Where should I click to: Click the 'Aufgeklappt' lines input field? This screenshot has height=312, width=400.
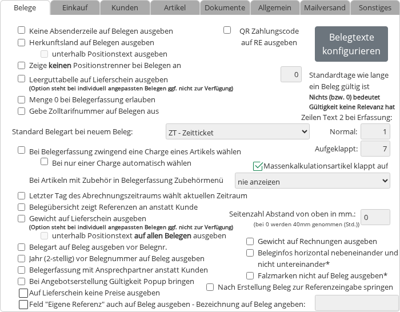pos(376,149)
